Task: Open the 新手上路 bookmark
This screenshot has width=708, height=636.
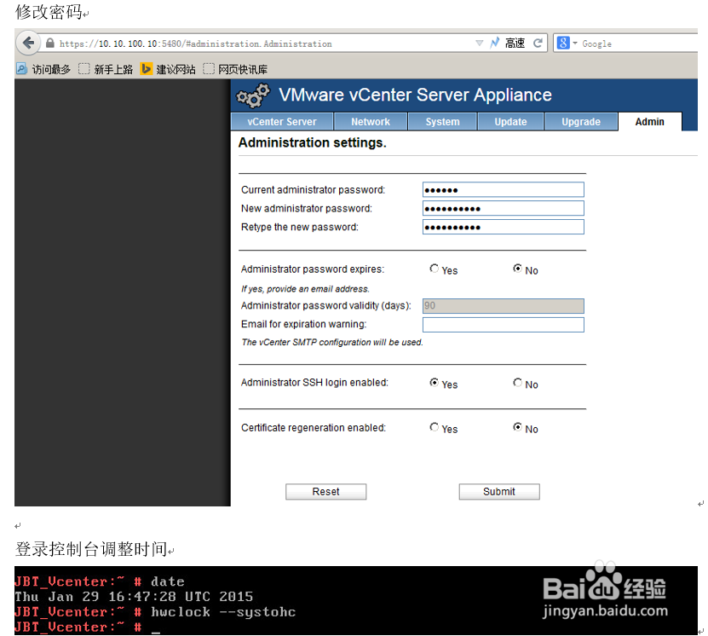Action: pyautogui.click(x=106, y=69)
